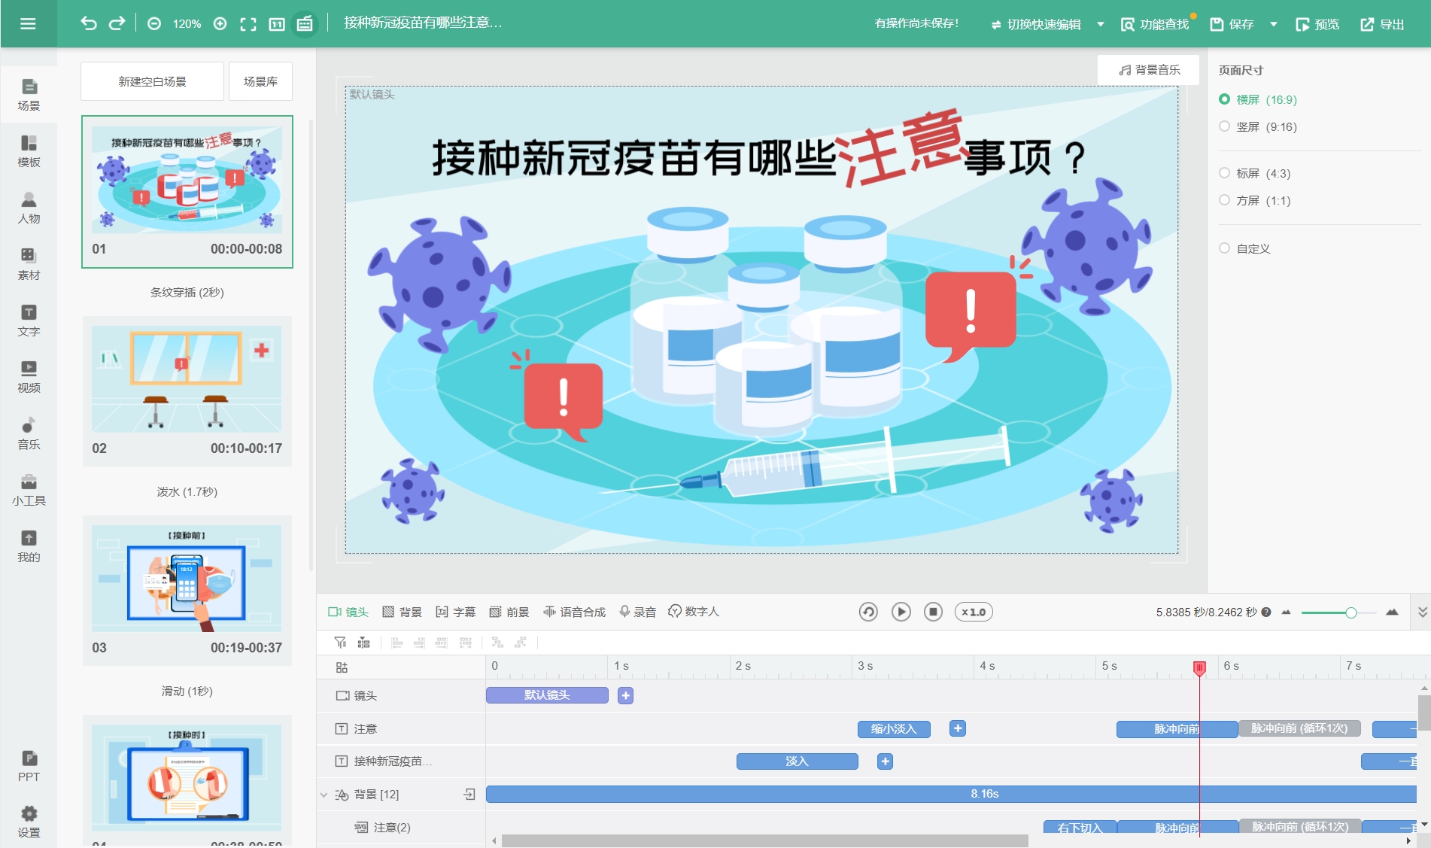The height and width of the screenshot is (848, 1431).
Task: Undo the last action
Action: tap(89, 23)
